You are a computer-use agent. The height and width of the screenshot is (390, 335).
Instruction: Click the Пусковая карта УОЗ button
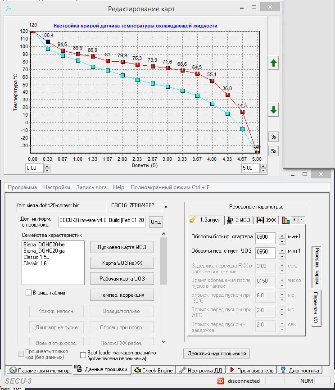pyautogui.click(x=122, y=247)
